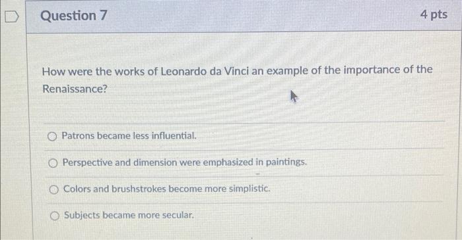Click the 'Subjects became more secular.' answer text

129,215
